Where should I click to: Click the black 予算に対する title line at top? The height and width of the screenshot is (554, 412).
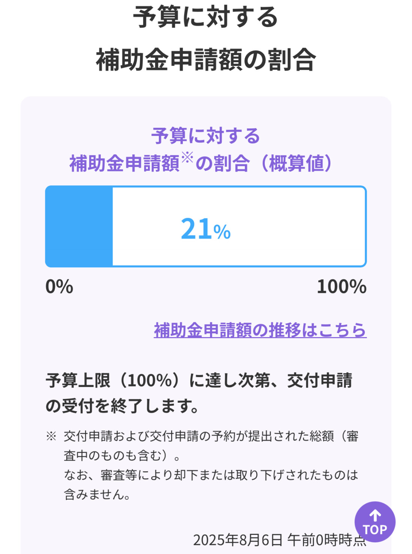click(x=206, y=17)
